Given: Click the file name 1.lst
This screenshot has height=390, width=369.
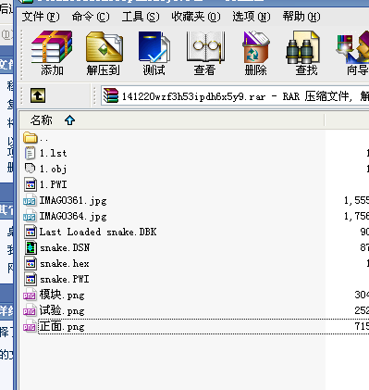Looking at the screenshot, I should tap(53, 153).
